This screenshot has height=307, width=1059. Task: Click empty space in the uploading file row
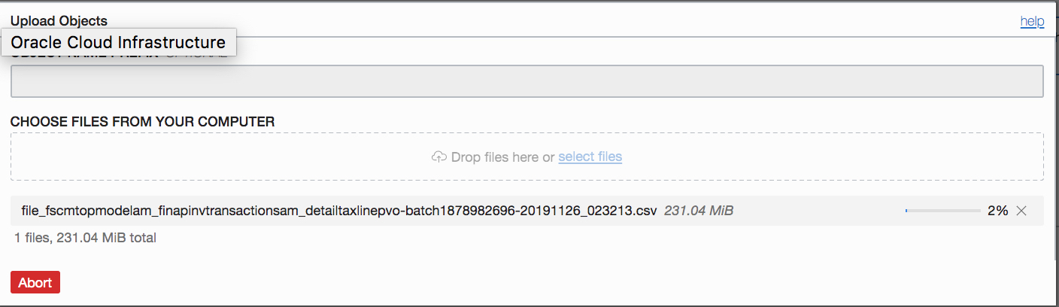820,211
